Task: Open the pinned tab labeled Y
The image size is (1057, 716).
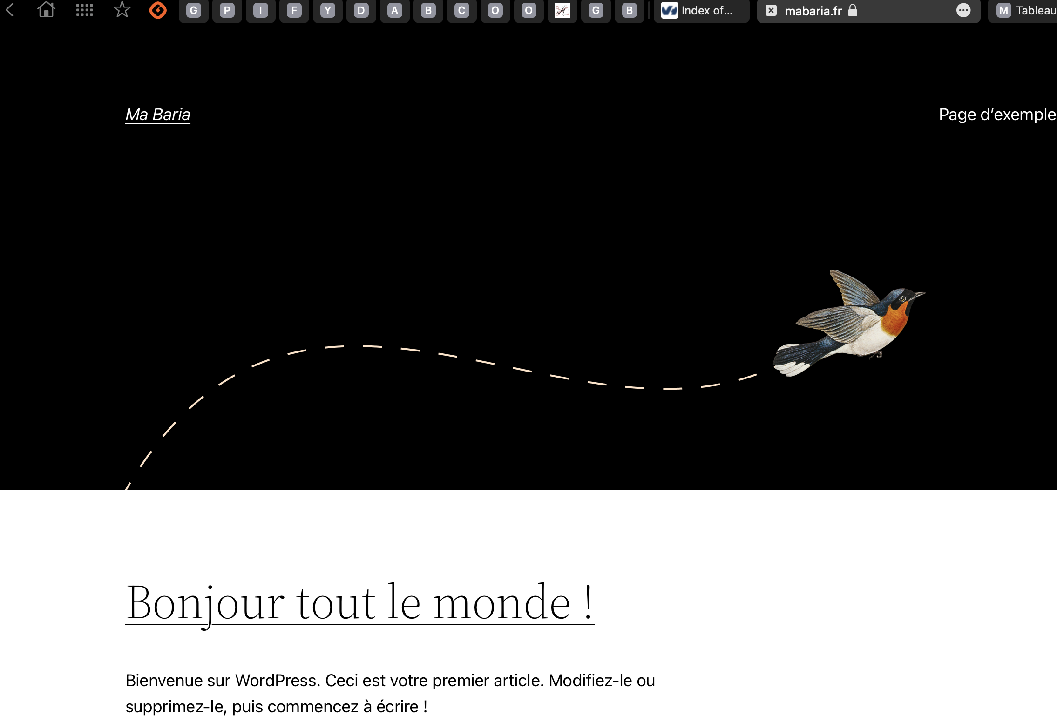Action: (328, 10)
